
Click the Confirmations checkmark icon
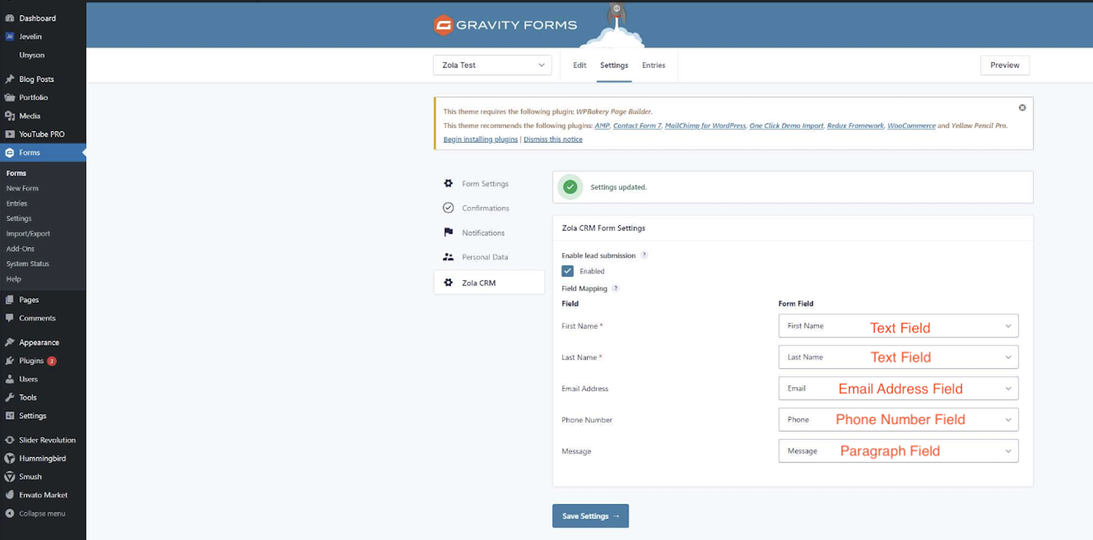(448, 208)
